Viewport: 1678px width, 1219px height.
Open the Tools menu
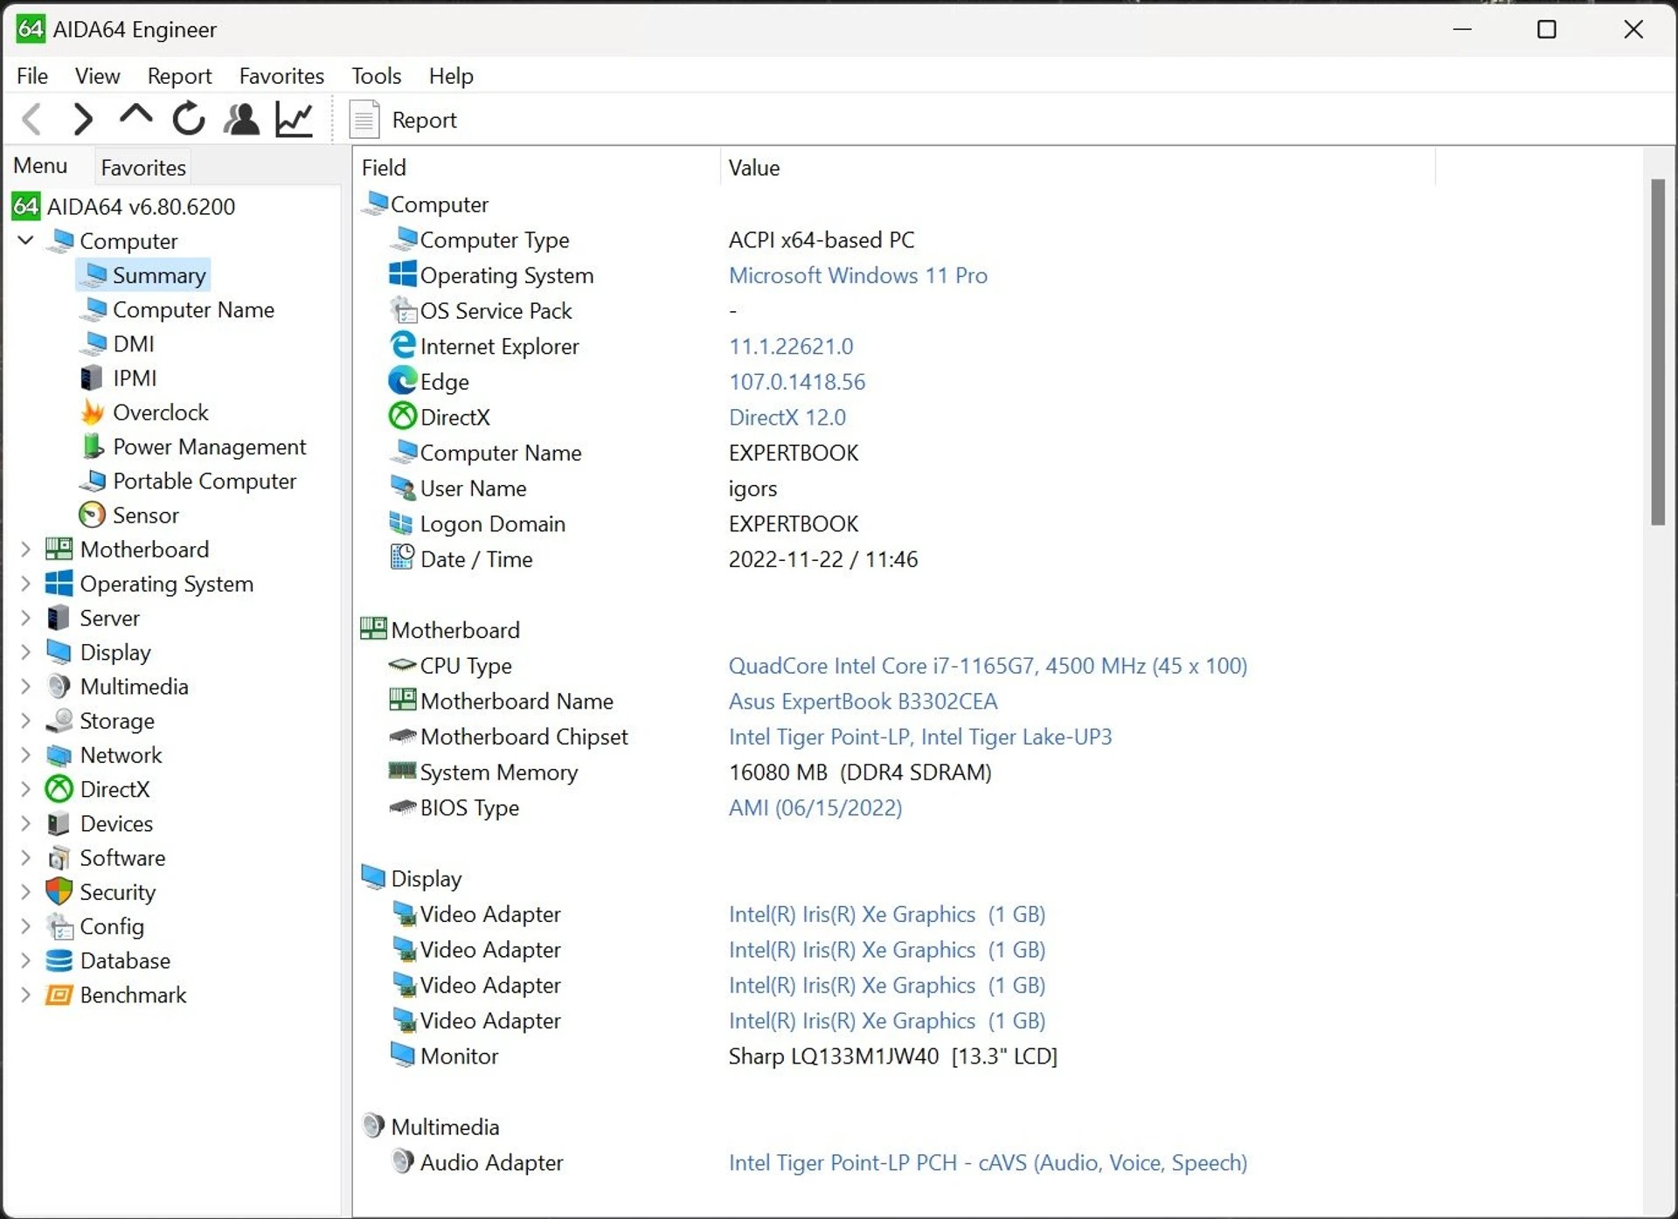coord(375,76)
